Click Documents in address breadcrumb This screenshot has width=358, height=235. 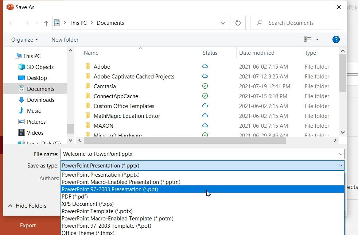[110, 23]
